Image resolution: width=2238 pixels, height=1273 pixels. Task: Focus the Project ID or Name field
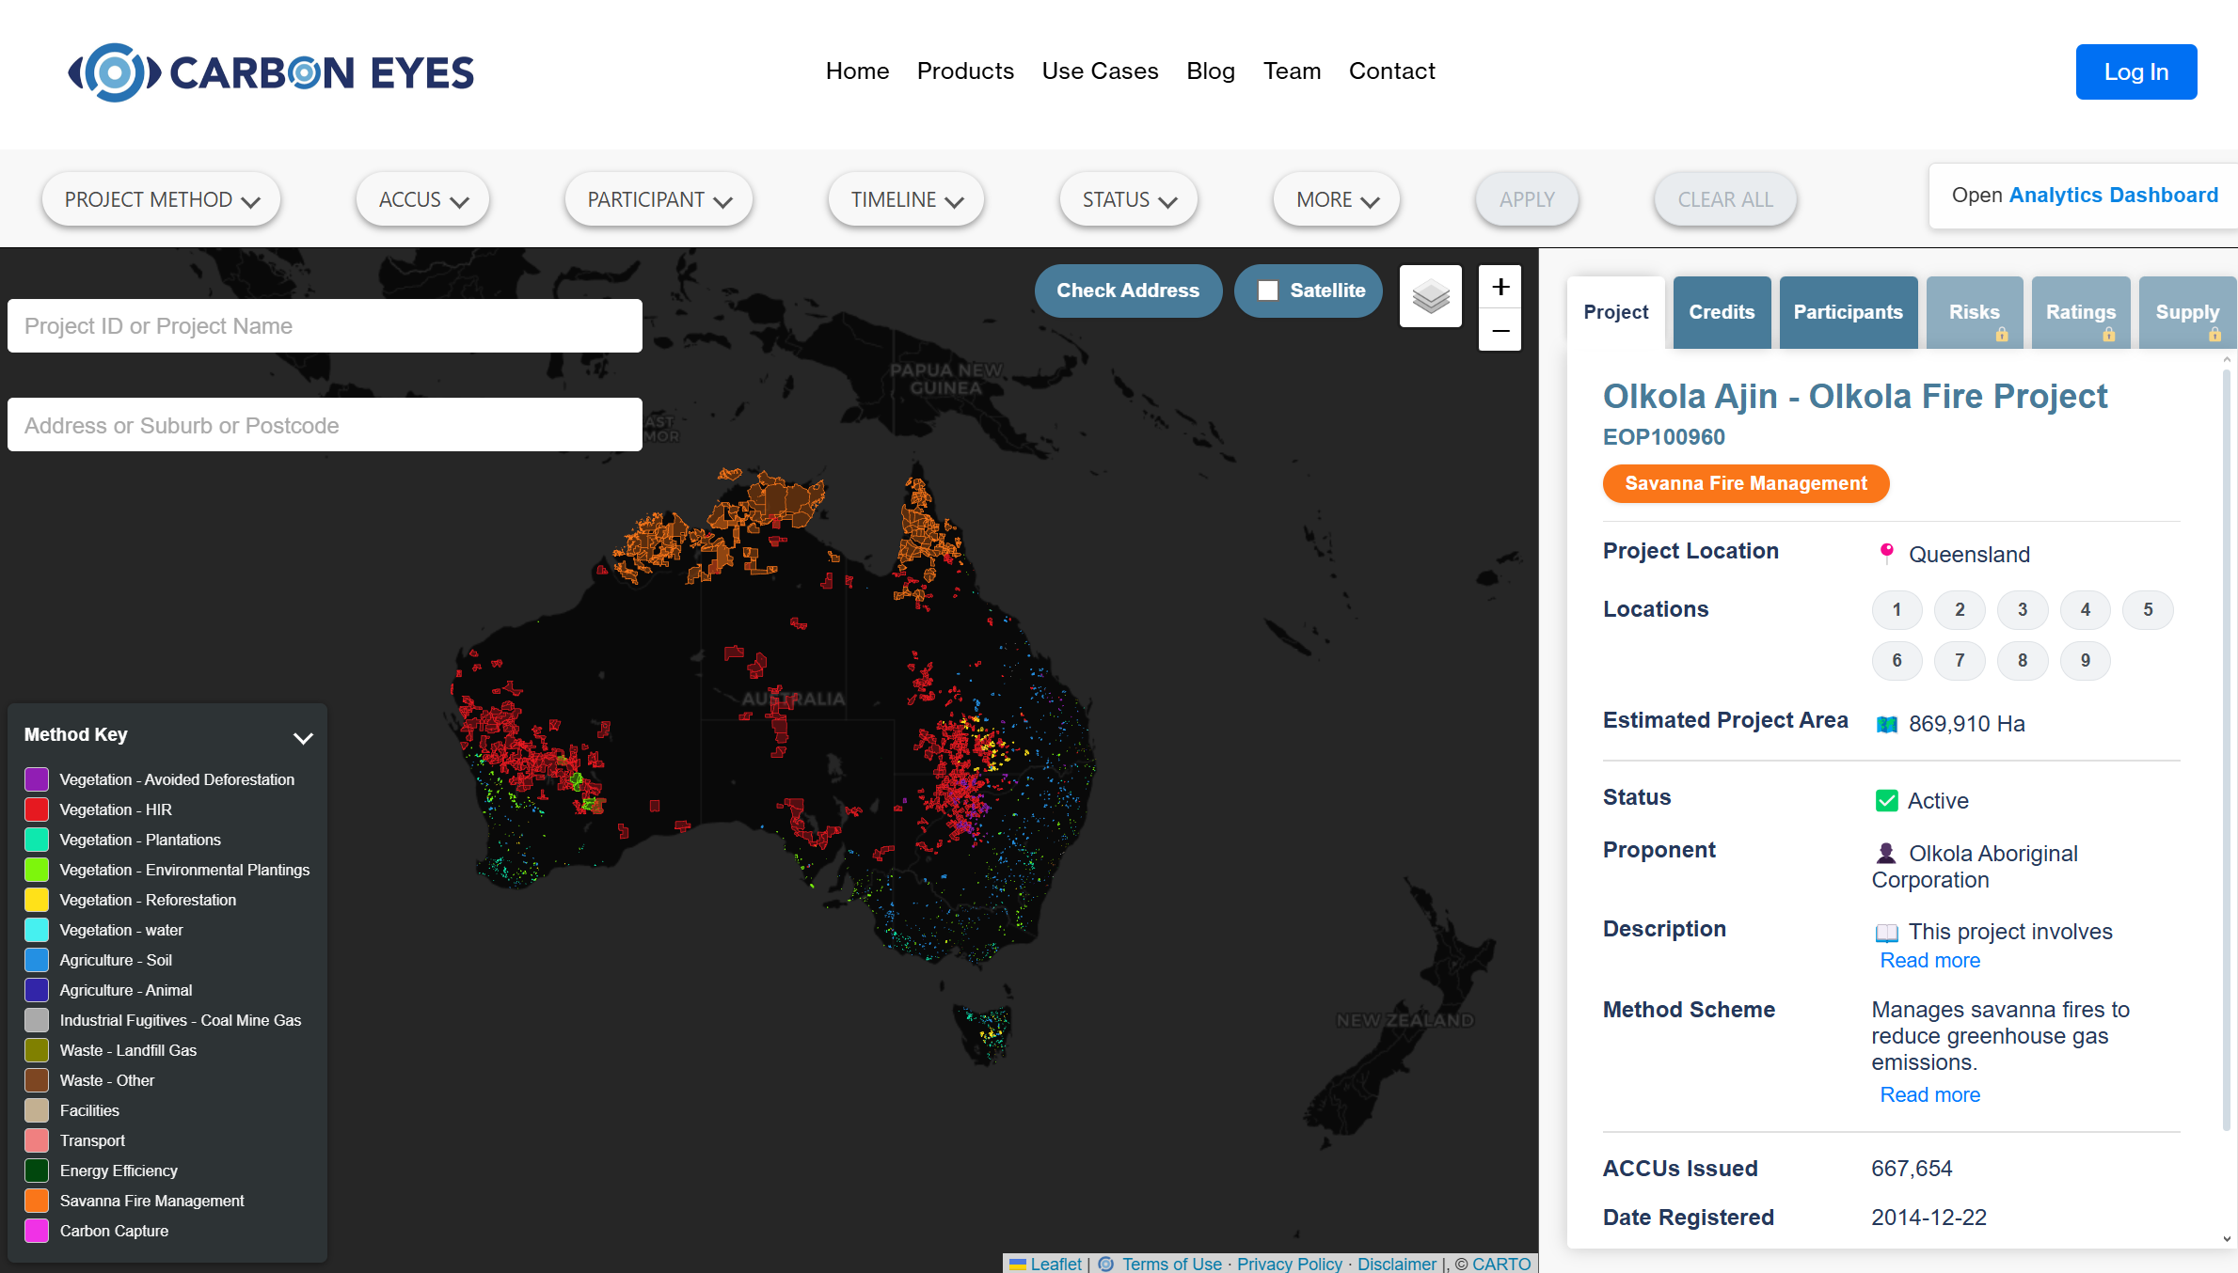(325, 326)
